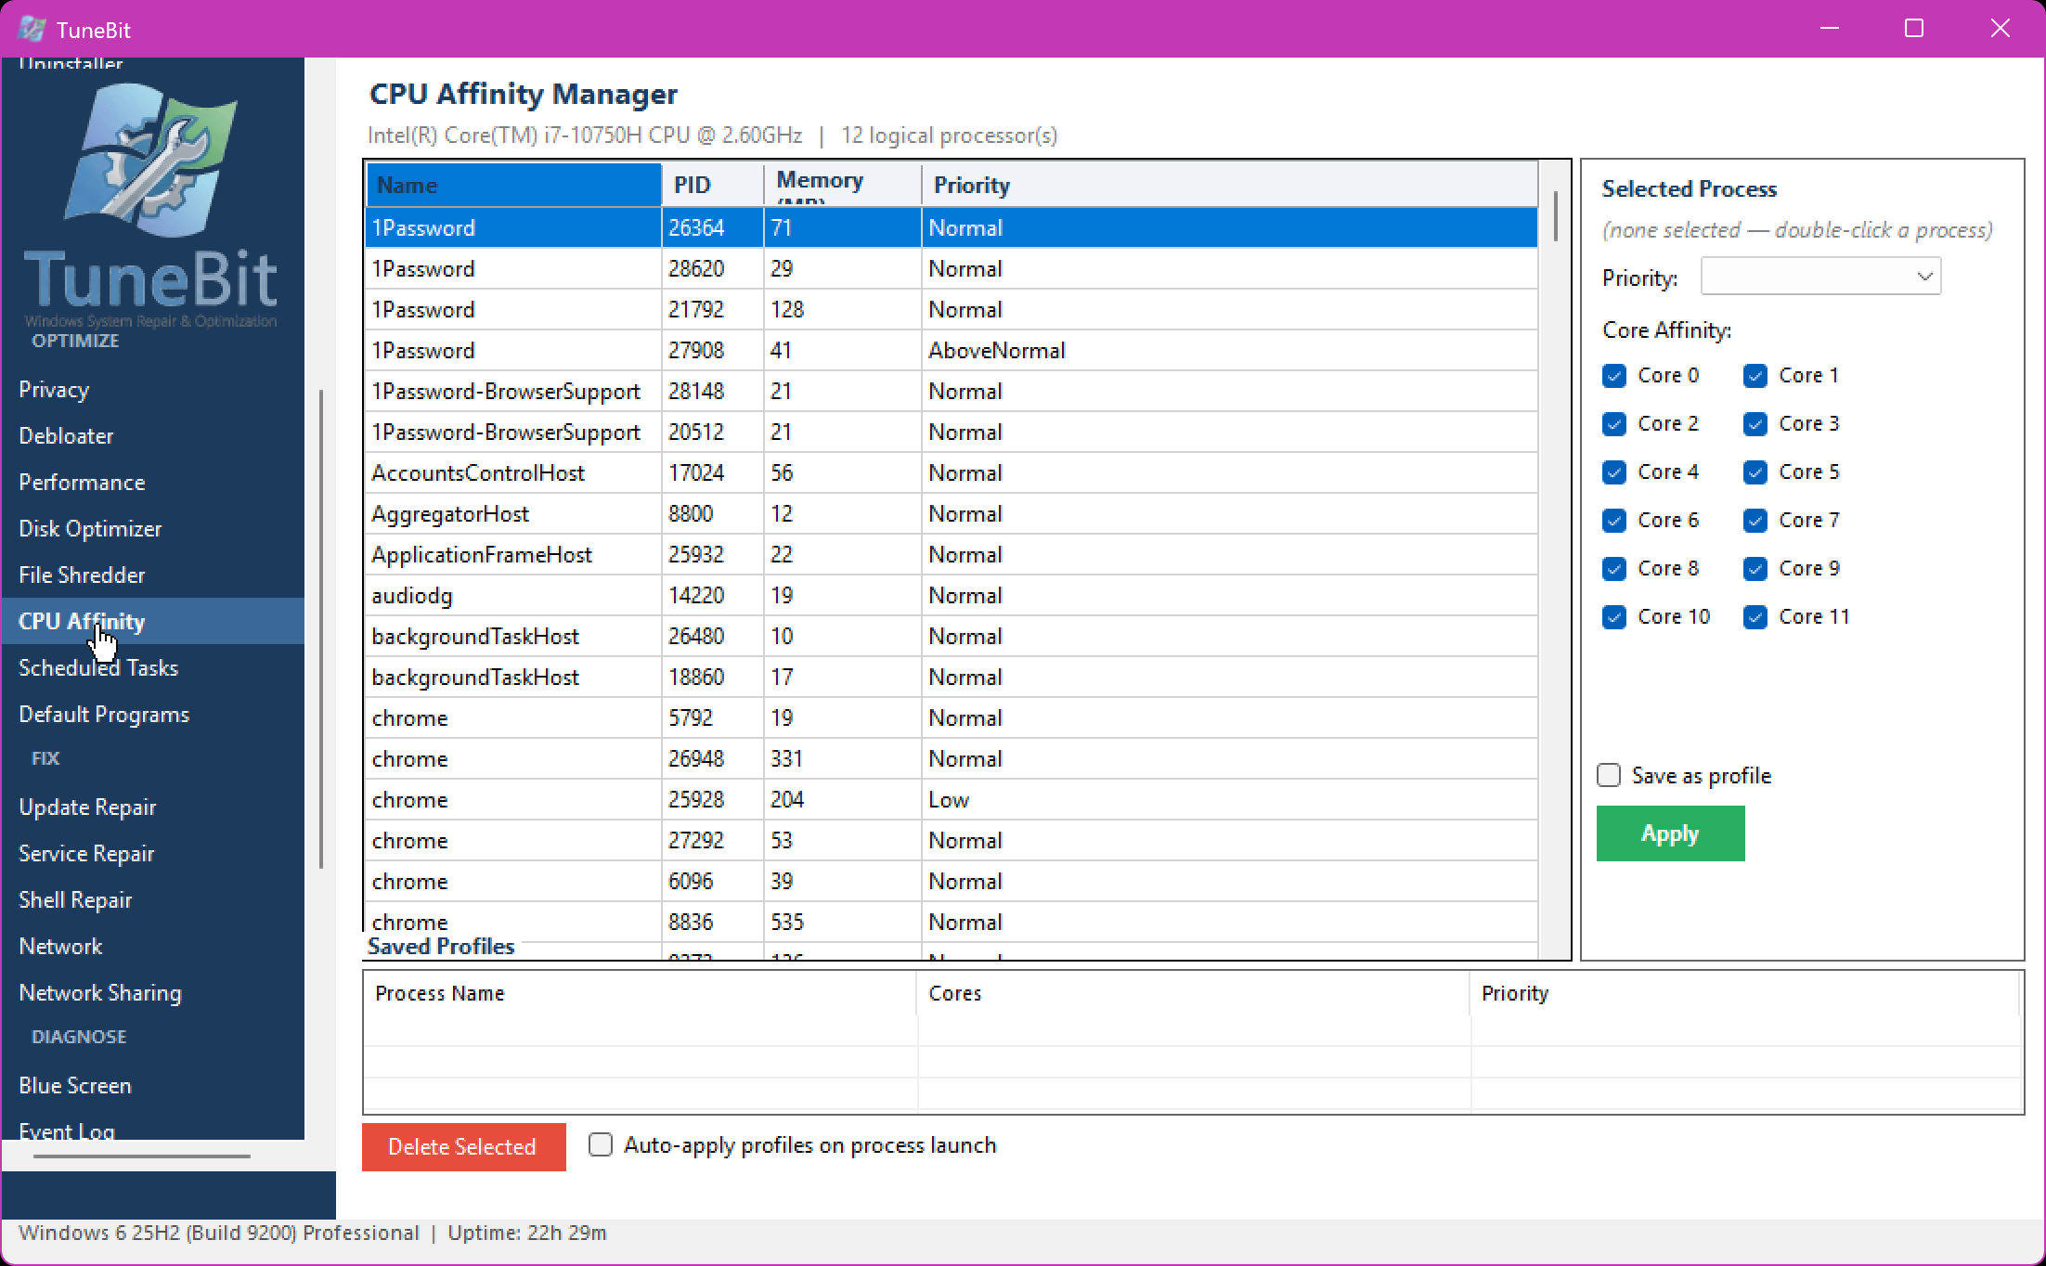Uncheck Core 9 affinity
This screenshot has height=1266, width=2046.
[1755, 569]
